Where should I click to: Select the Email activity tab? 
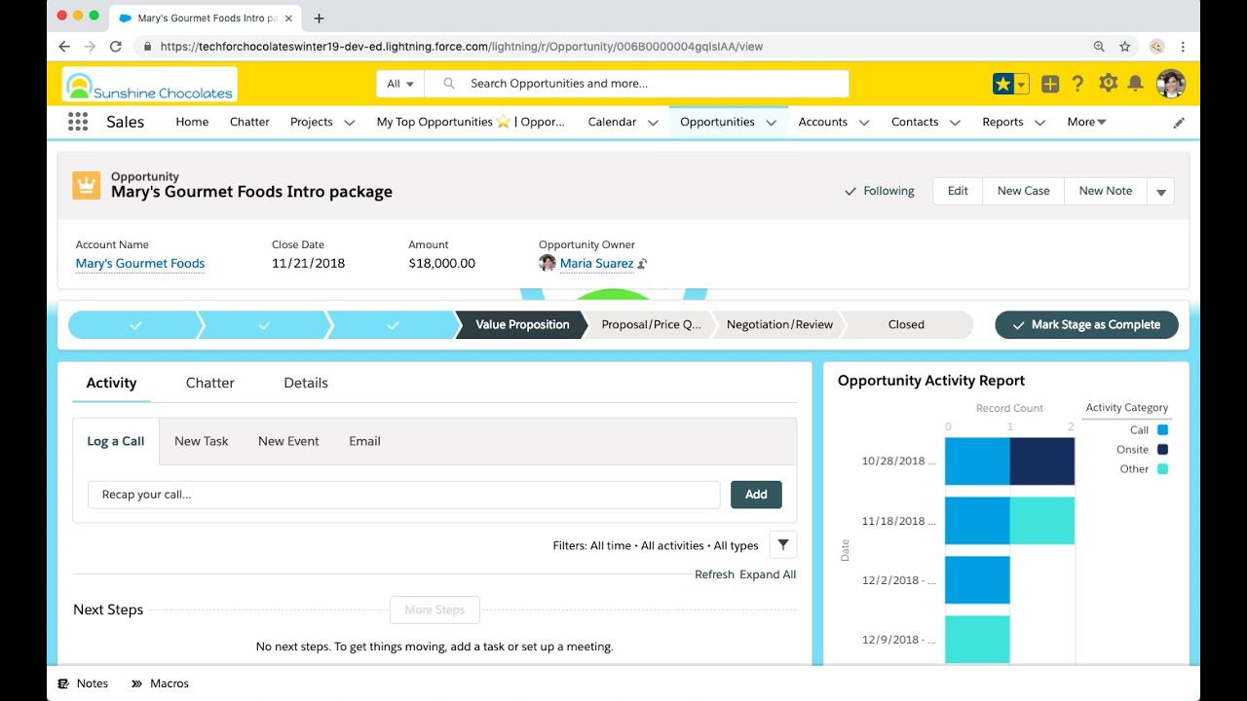tap(364, 441)
